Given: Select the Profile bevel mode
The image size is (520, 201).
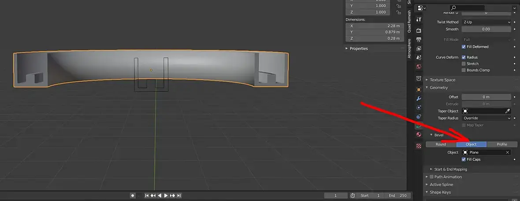Looking at the screenshot, I should 502,144.
